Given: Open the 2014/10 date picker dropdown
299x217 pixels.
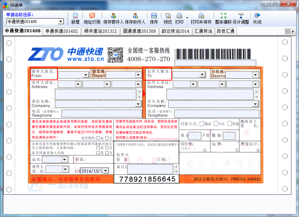Looking at the screenshot, I should pos(106,171).
